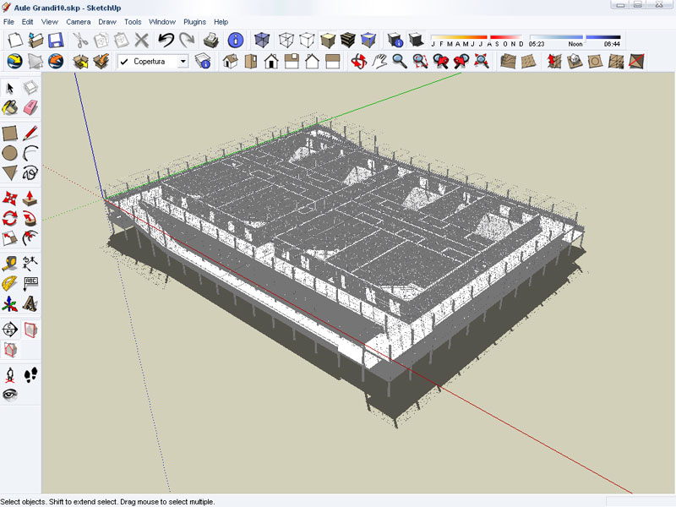Select the Push/Pull tool
The height and width of the screenshot is (507, 676).
(x=30, y=197)
